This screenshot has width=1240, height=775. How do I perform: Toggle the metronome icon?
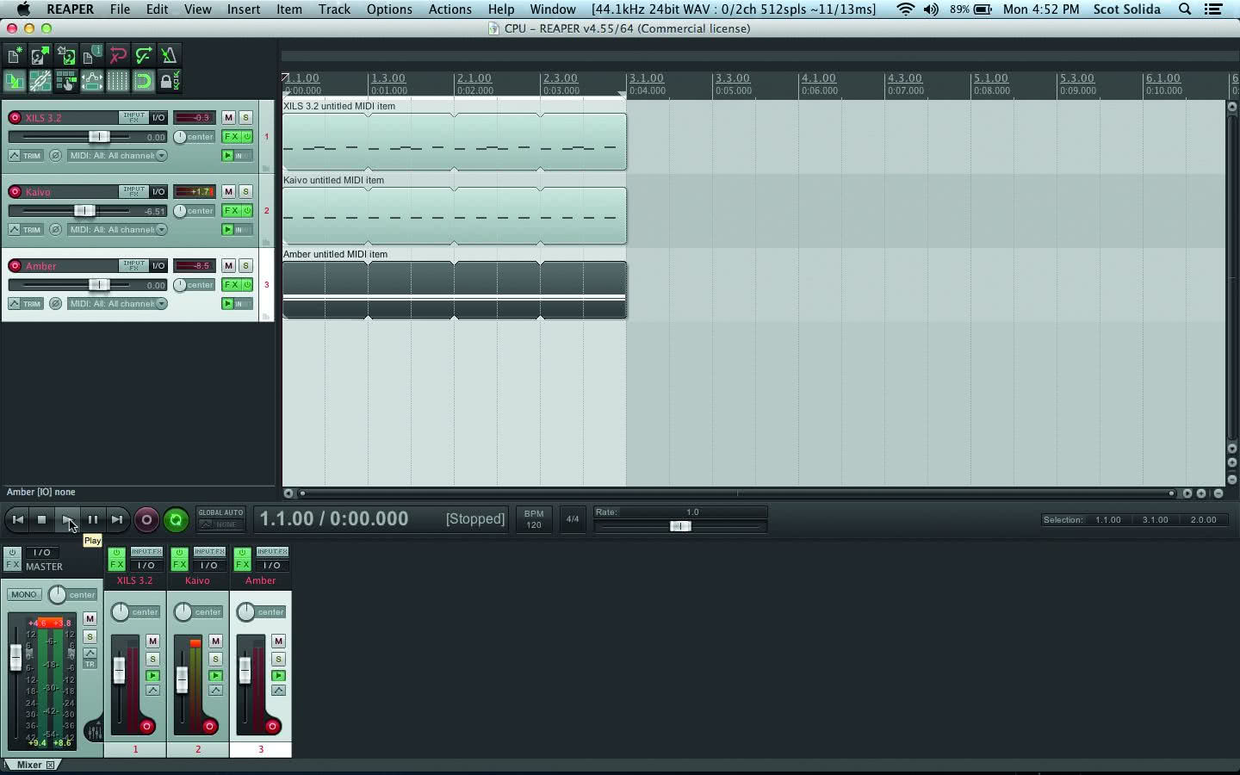pyautogui.click(x=169, y=56)
